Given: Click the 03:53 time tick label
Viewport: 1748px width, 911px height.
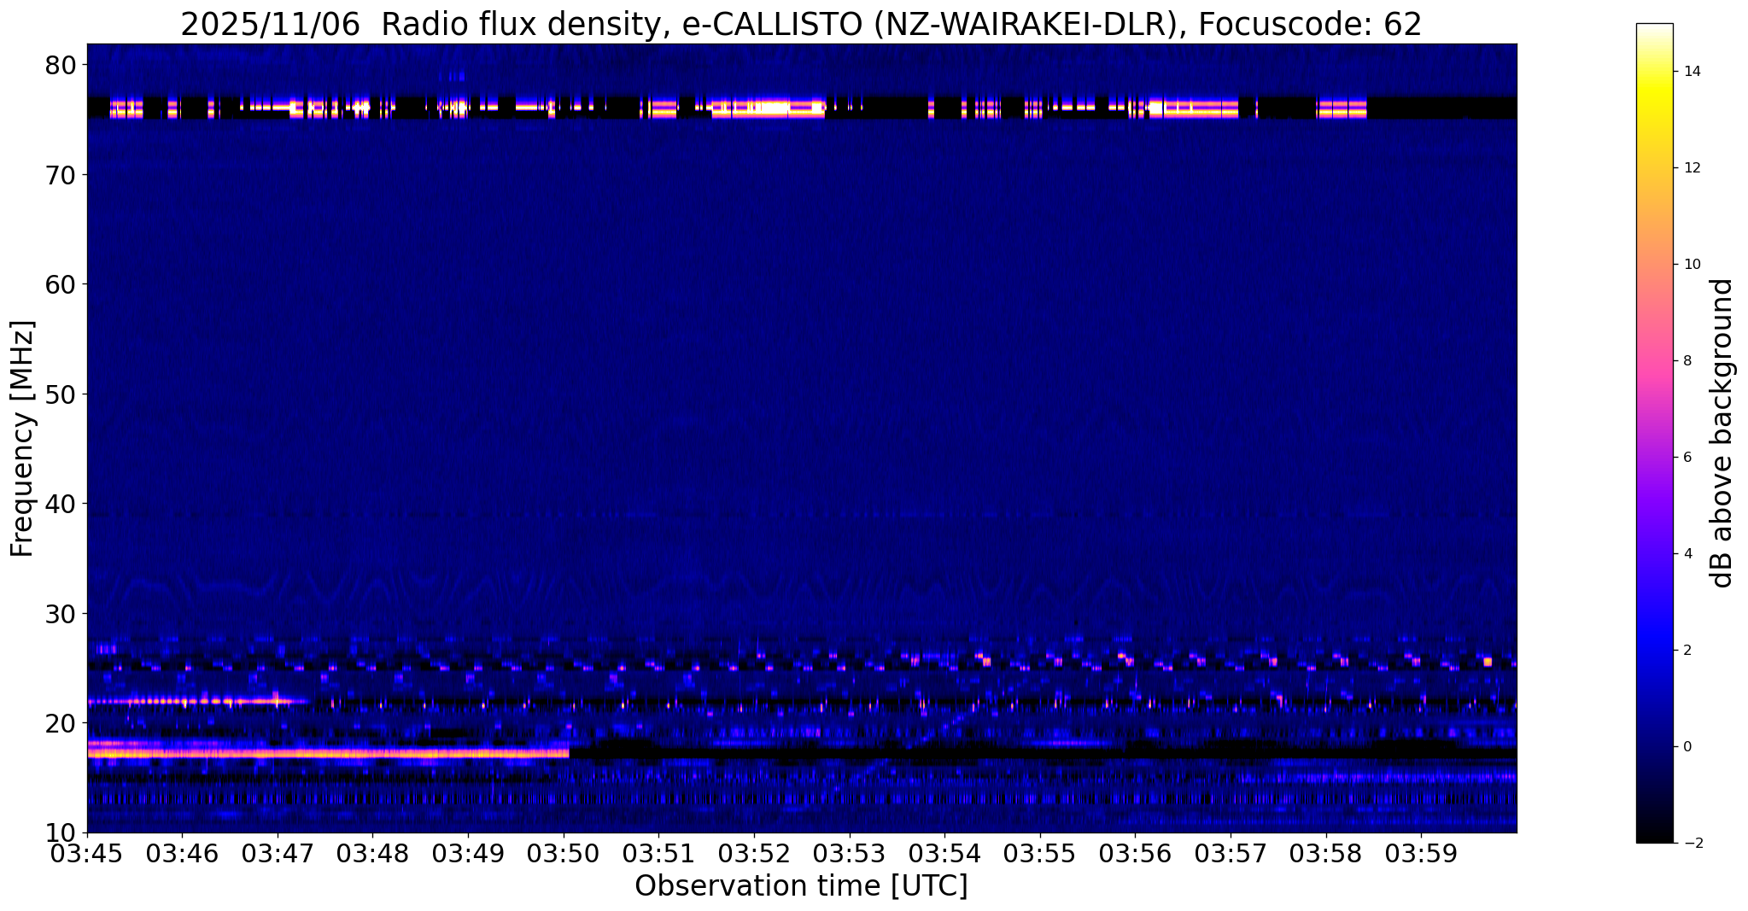Looking at the screenshot, I should pos(851,854).
